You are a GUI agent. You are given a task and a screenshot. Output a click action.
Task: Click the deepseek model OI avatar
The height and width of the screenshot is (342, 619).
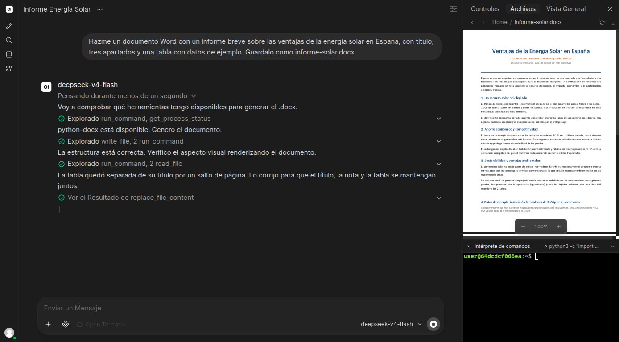[x=46, y=87]
